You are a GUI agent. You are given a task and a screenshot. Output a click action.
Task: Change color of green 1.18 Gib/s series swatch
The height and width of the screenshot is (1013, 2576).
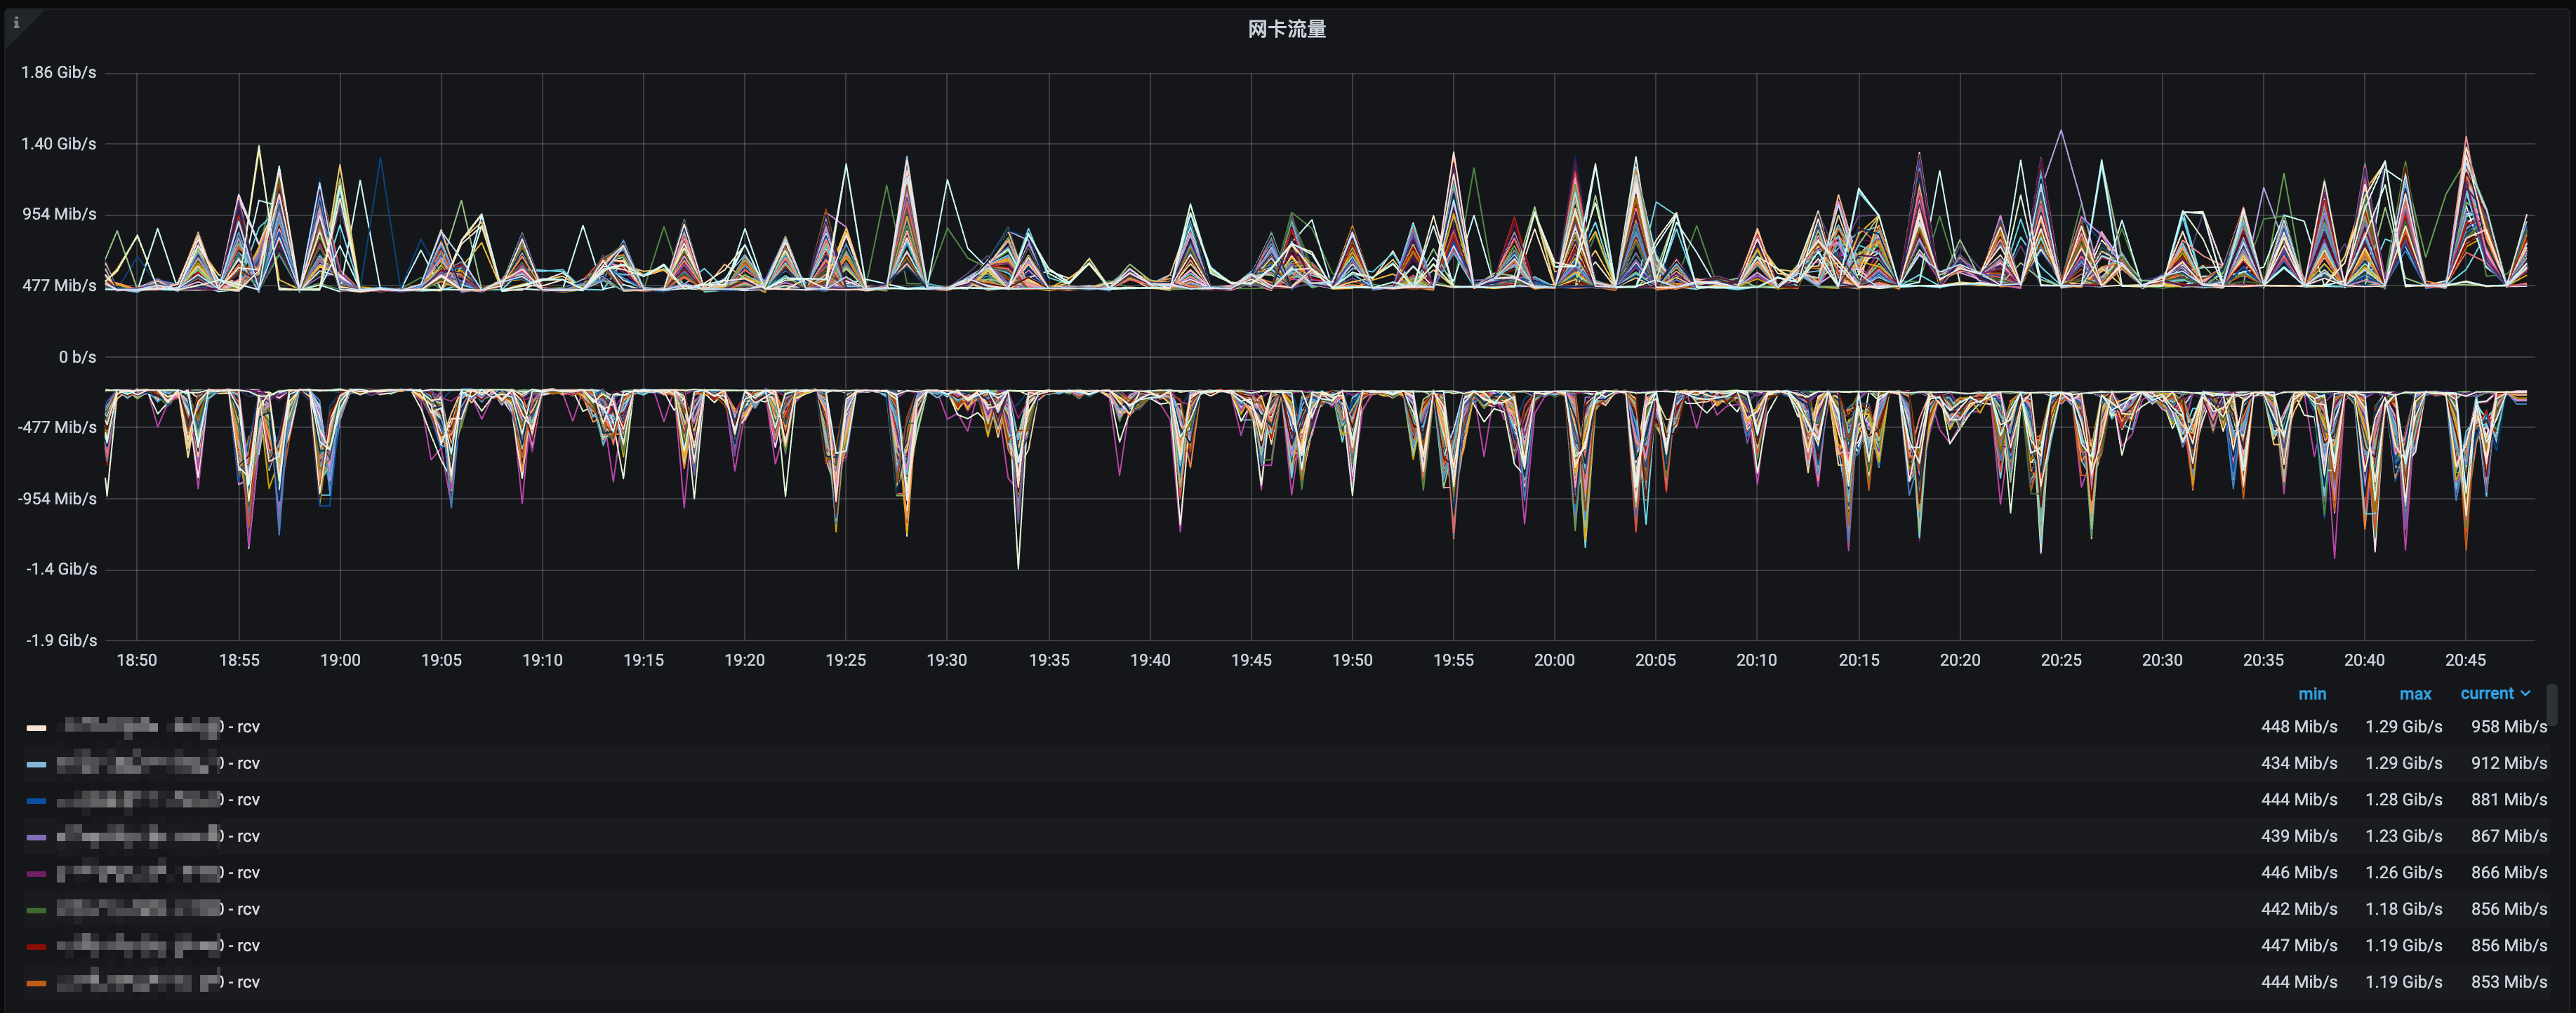coord(36,910)
